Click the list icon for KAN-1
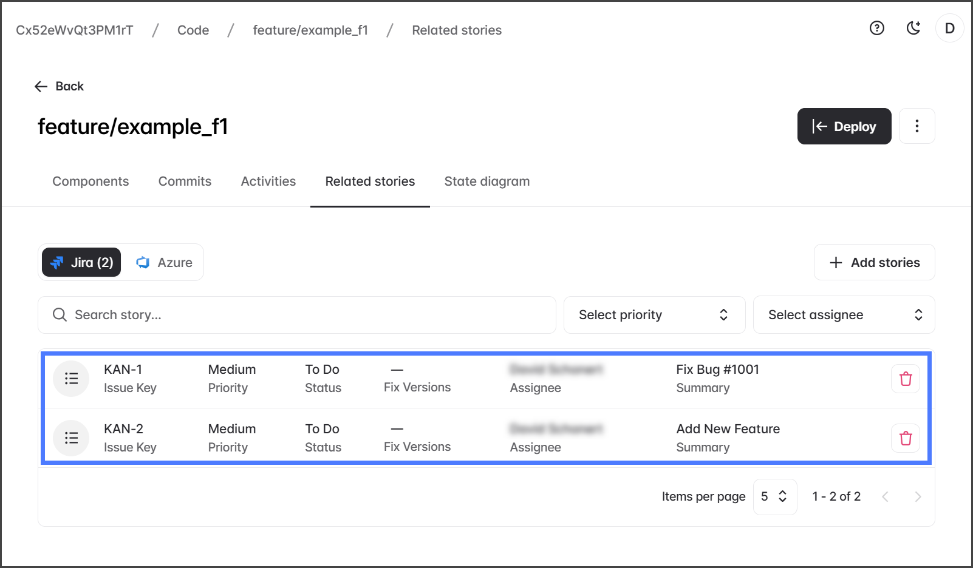Image resolution: width=973 pixels, height=568 pixels. click(72, 379)
